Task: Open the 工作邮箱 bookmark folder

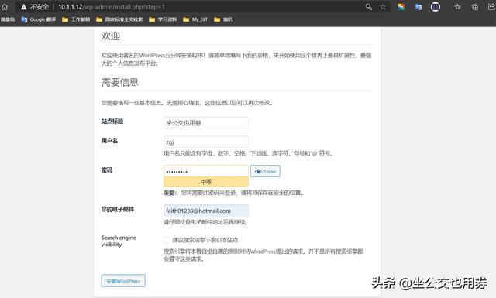Action: (76, 19)
